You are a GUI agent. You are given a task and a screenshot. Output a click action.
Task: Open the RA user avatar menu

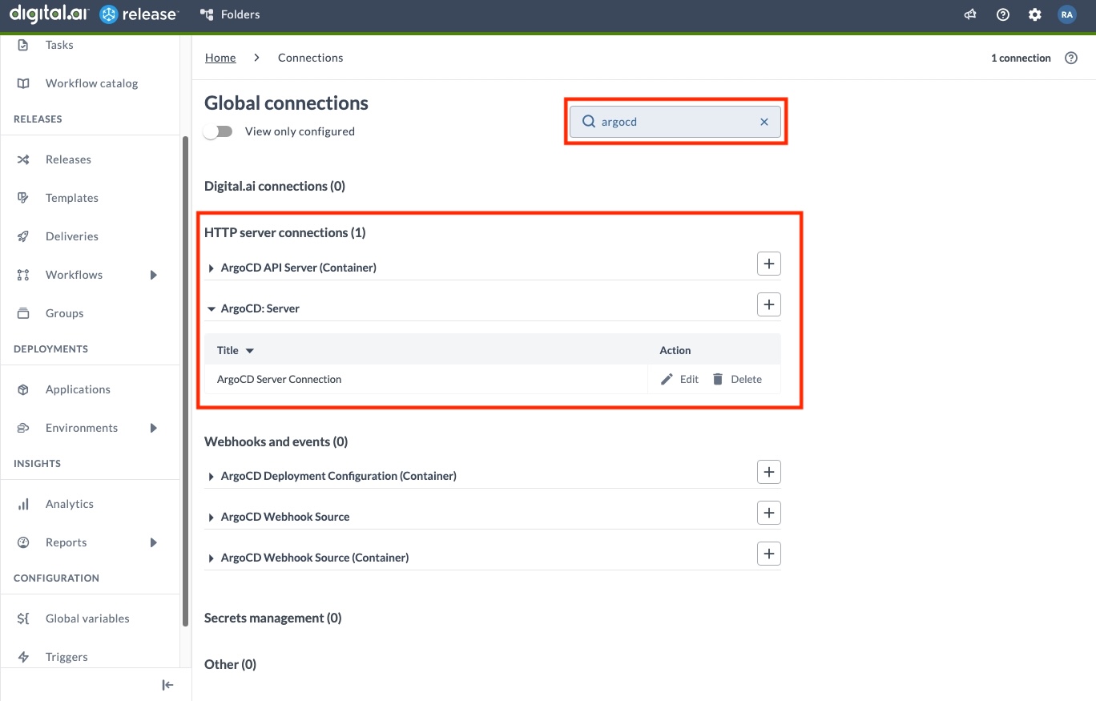(x=1067, y=14)
